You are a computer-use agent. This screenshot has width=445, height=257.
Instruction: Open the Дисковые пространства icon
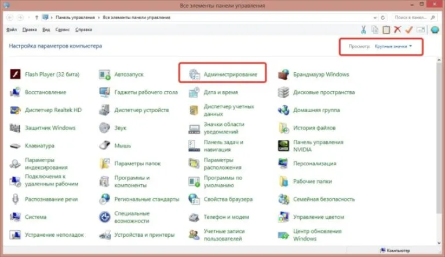[x=283, y=92]
